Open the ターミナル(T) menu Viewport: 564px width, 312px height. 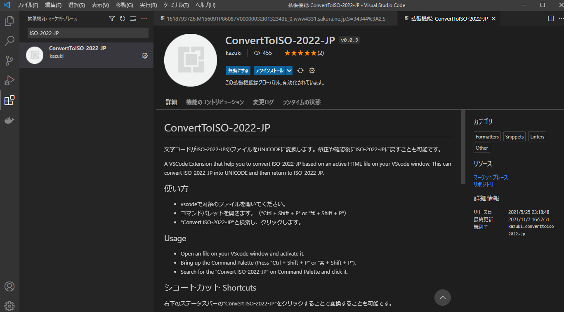(x=176, y=5)
